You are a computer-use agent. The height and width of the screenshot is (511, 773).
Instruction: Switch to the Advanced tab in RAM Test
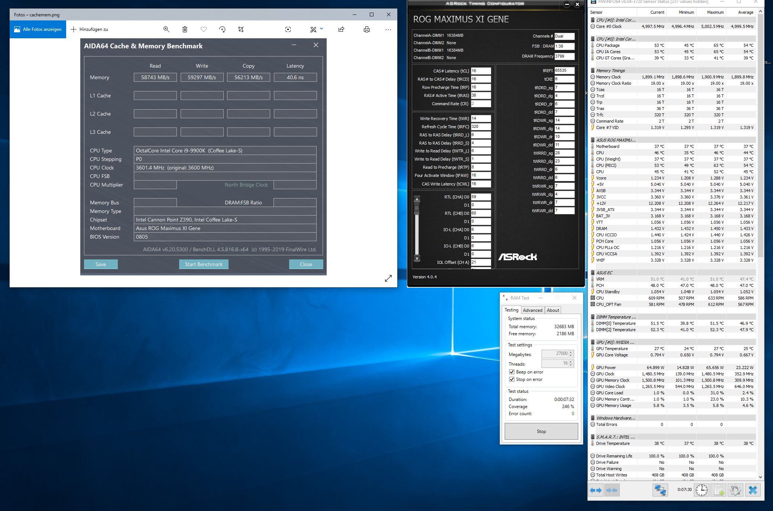pos(532,310)
